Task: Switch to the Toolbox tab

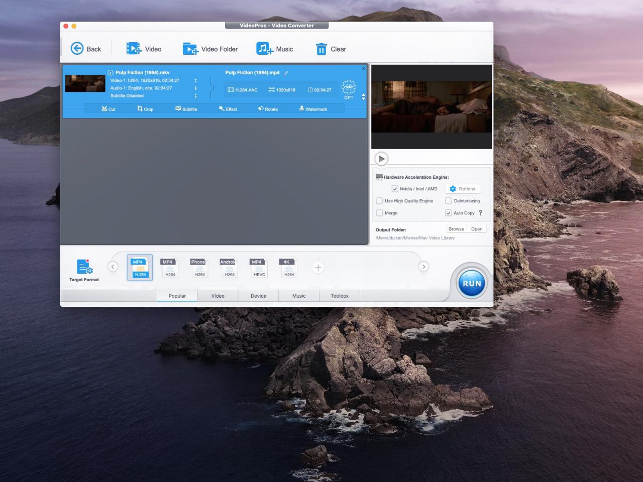Action: click(340, 296)
